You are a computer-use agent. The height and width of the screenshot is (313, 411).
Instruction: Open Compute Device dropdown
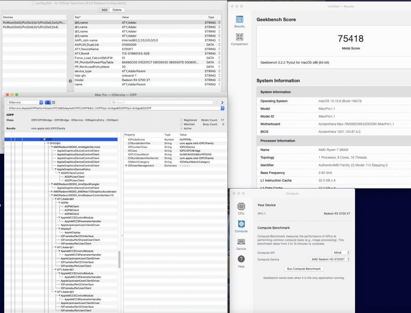330,259
